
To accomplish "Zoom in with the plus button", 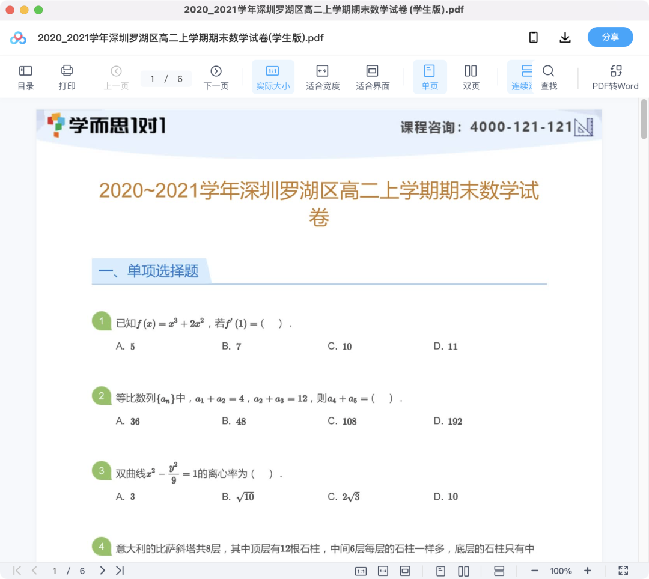I will pos(587,571).
